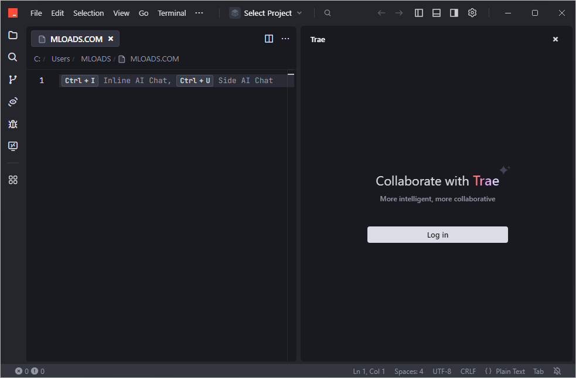
Task: Open the Remote Explorer monitor icon
Action: point(13,146)
